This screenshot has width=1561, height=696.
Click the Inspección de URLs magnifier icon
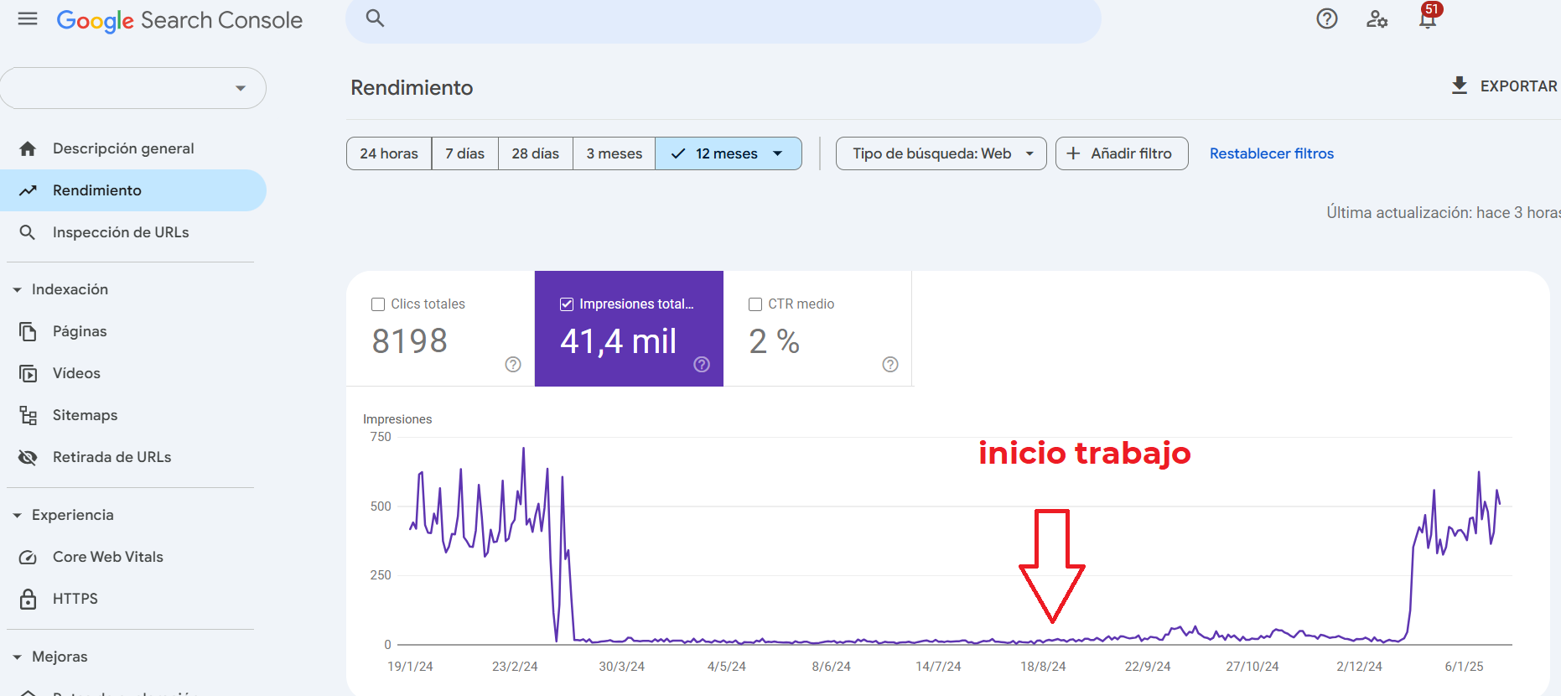tap(28, 232)
